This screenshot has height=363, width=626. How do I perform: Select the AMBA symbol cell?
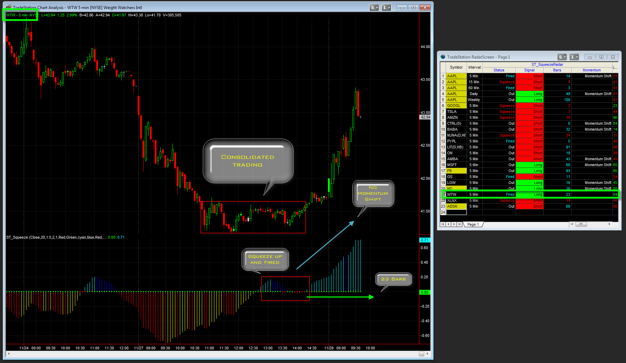pos(456,159)
